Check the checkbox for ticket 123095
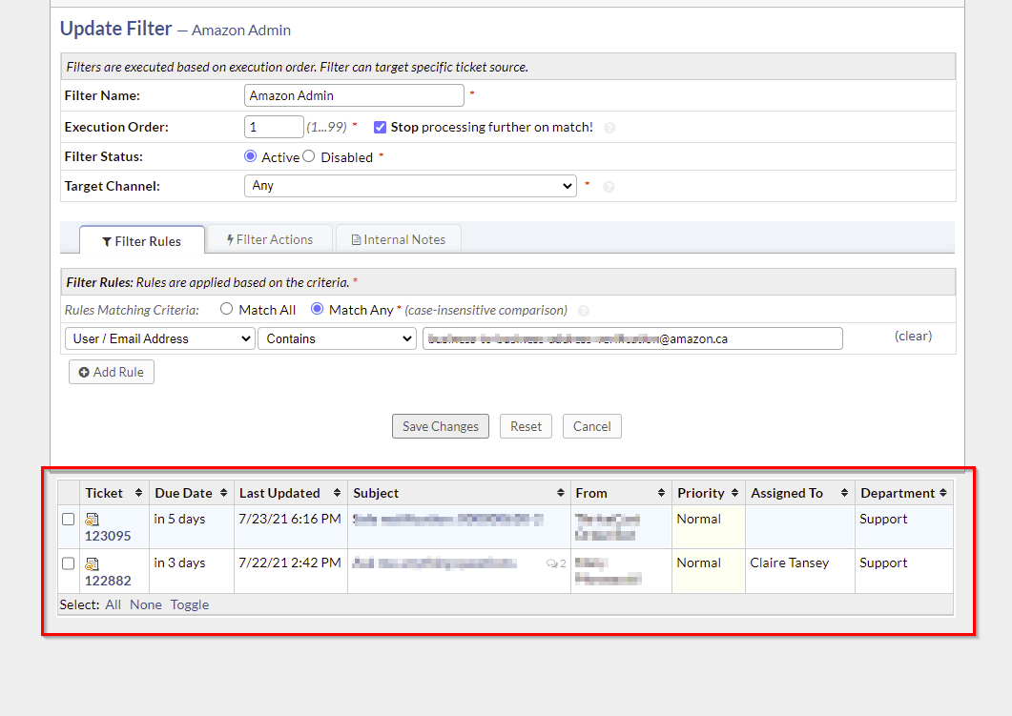The image size is (1012, 716). [68, 519]
